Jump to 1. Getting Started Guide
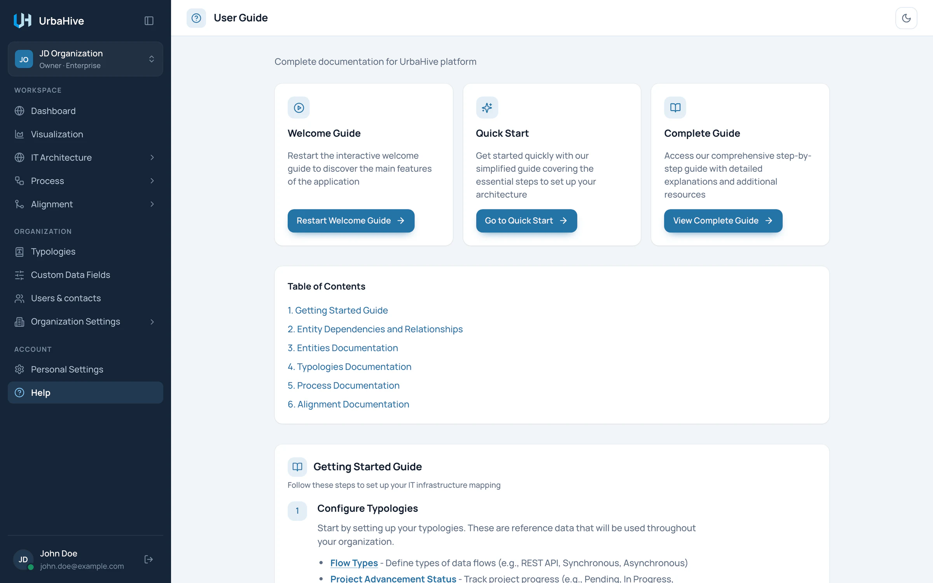 point(337,310)
